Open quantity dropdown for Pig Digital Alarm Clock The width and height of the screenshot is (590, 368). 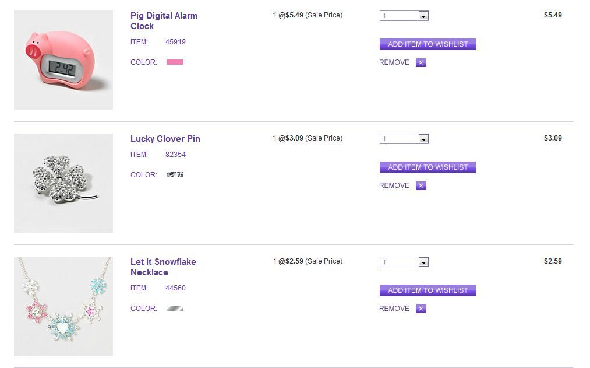[404, 16]
